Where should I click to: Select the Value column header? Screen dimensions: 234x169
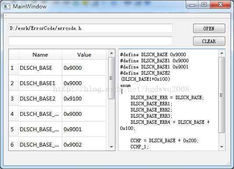[84, 55]
